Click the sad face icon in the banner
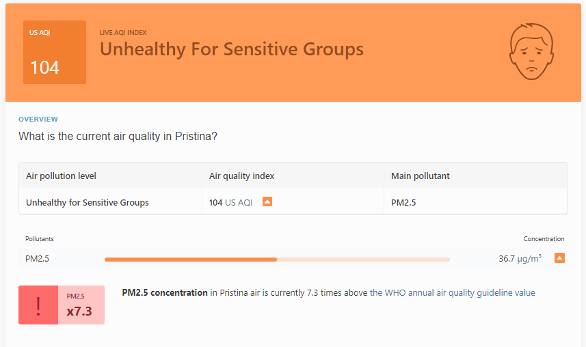Screen dimensions: 586x347 [531, 51]
